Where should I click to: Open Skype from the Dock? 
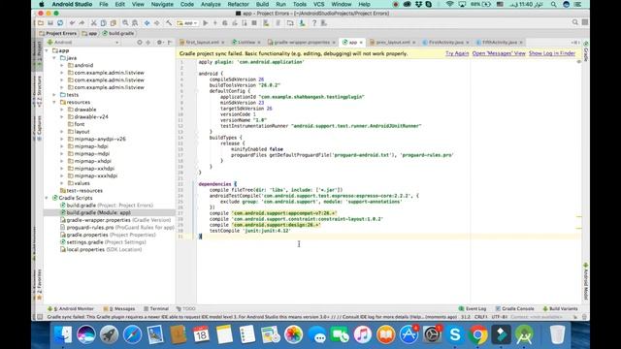tap(455, 334)
